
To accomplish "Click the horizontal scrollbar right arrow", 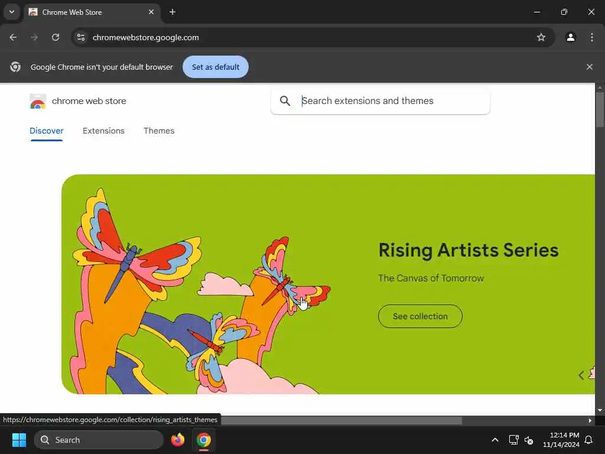I will click(590, 420).
